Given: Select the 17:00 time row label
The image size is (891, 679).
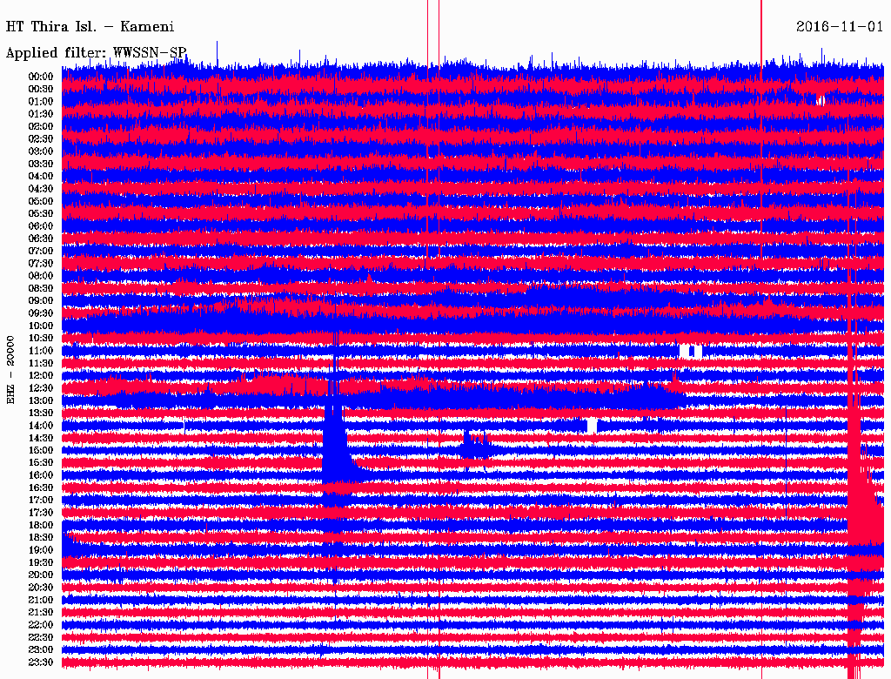Looking at the screenshot, I should tap(41, 500).
